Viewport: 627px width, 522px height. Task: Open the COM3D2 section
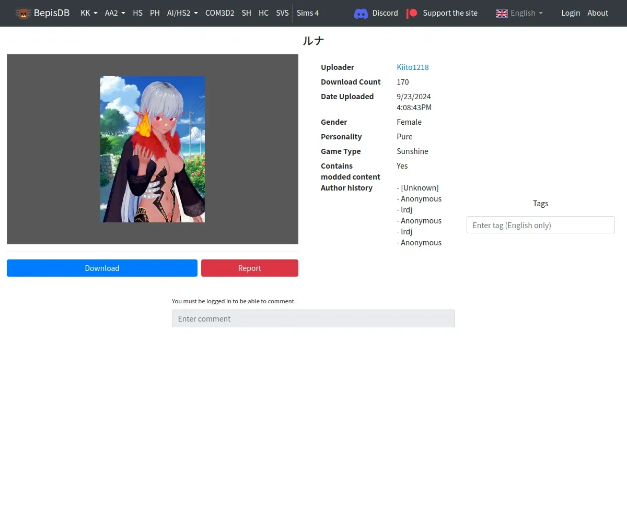click(x=219, y=13)
